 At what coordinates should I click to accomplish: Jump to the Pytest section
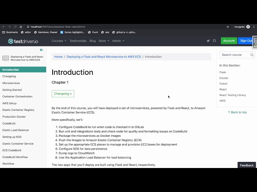pos(223,84)
